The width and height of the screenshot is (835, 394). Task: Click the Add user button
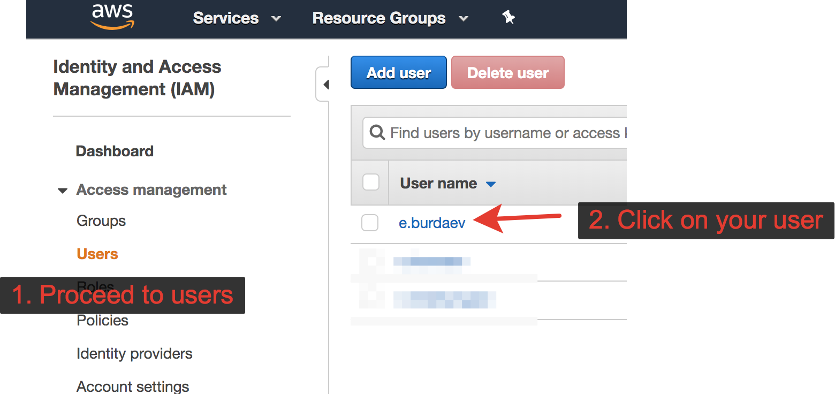(x=399, y=73)
